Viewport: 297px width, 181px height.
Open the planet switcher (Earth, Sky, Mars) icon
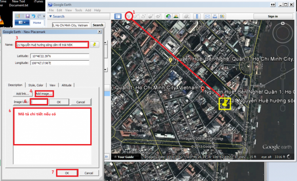pos(187,16)
